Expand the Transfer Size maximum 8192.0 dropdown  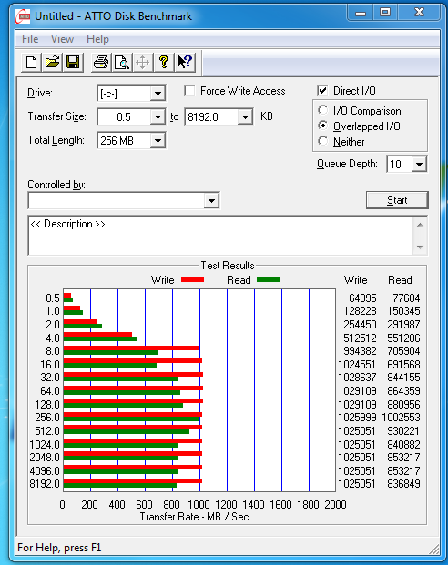click(x=245, y=117)
